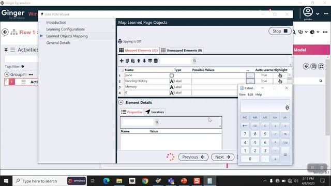This screenshot has width=331, height=186.
Task: Open Calculator Edit menu
Action: pyautogui.click(x=250, y=95)
